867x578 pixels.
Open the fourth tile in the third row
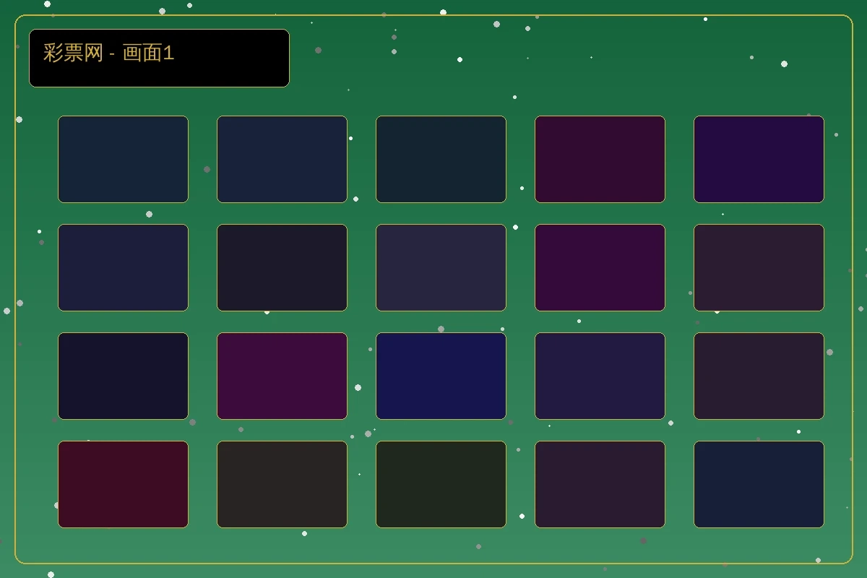pos(600,376)
